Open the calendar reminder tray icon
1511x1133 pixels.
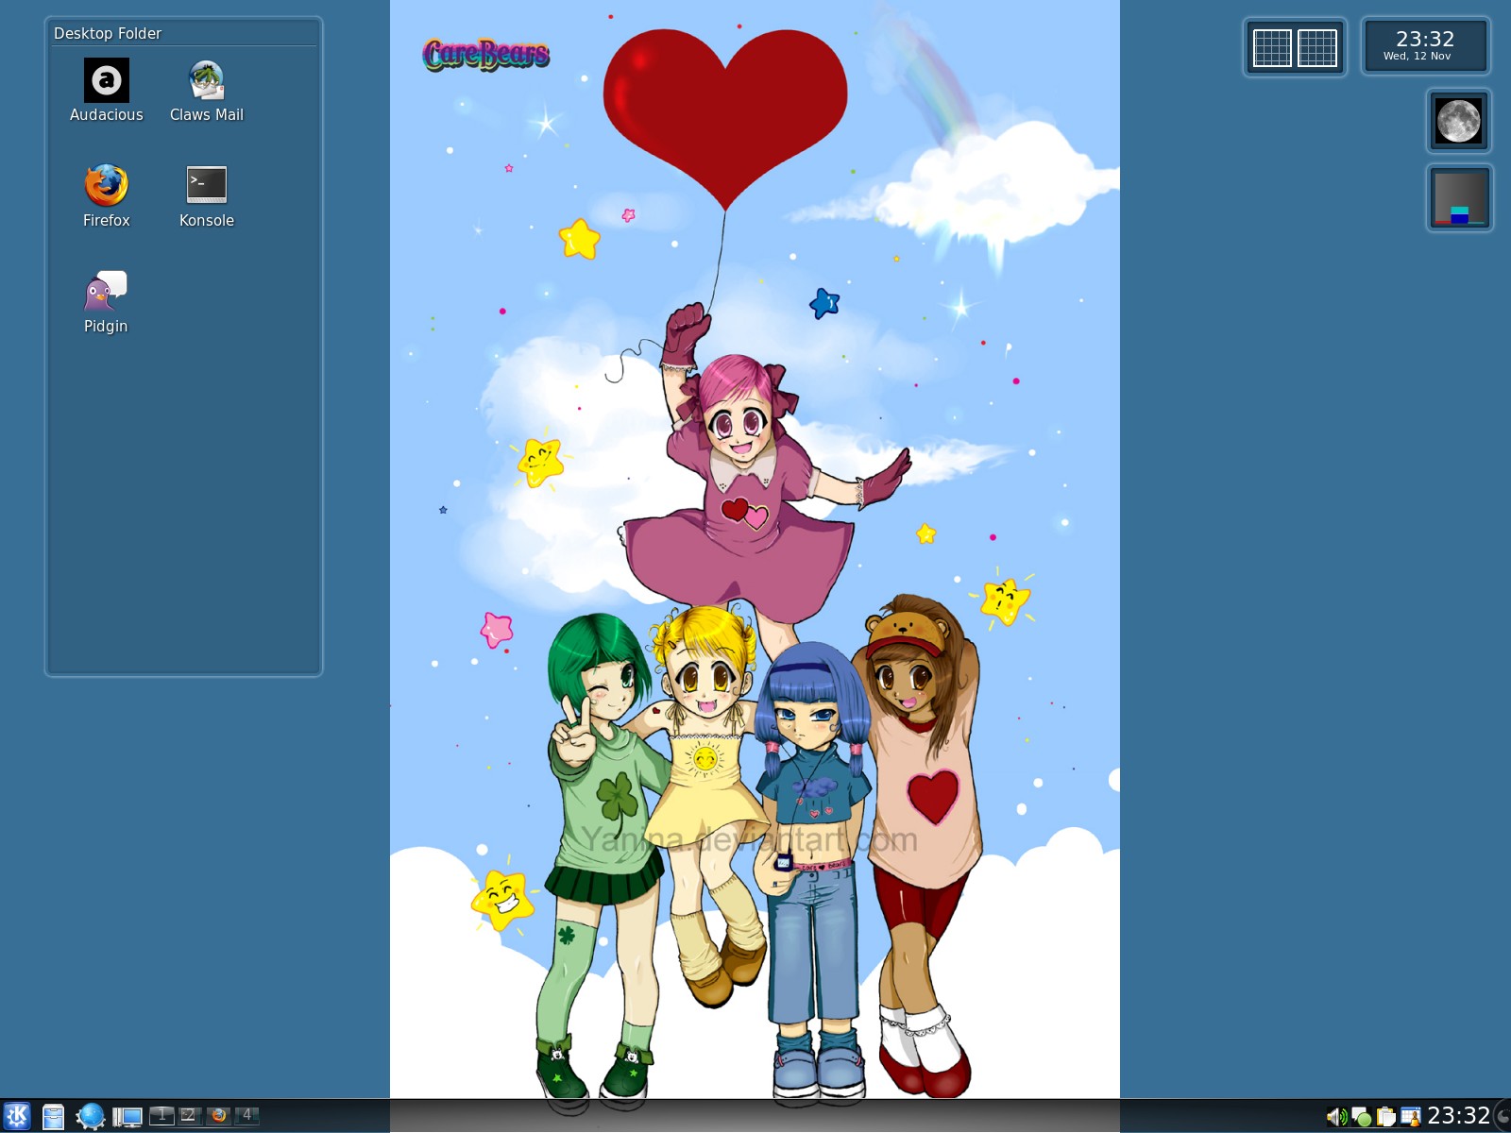pyautogui.click(x=1410, y=1117)
